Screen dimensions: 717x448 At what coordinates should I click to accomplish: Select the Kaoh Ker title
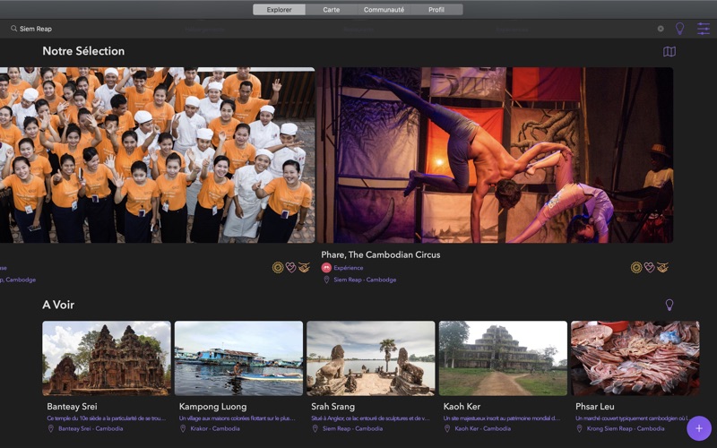pos(462,407)
